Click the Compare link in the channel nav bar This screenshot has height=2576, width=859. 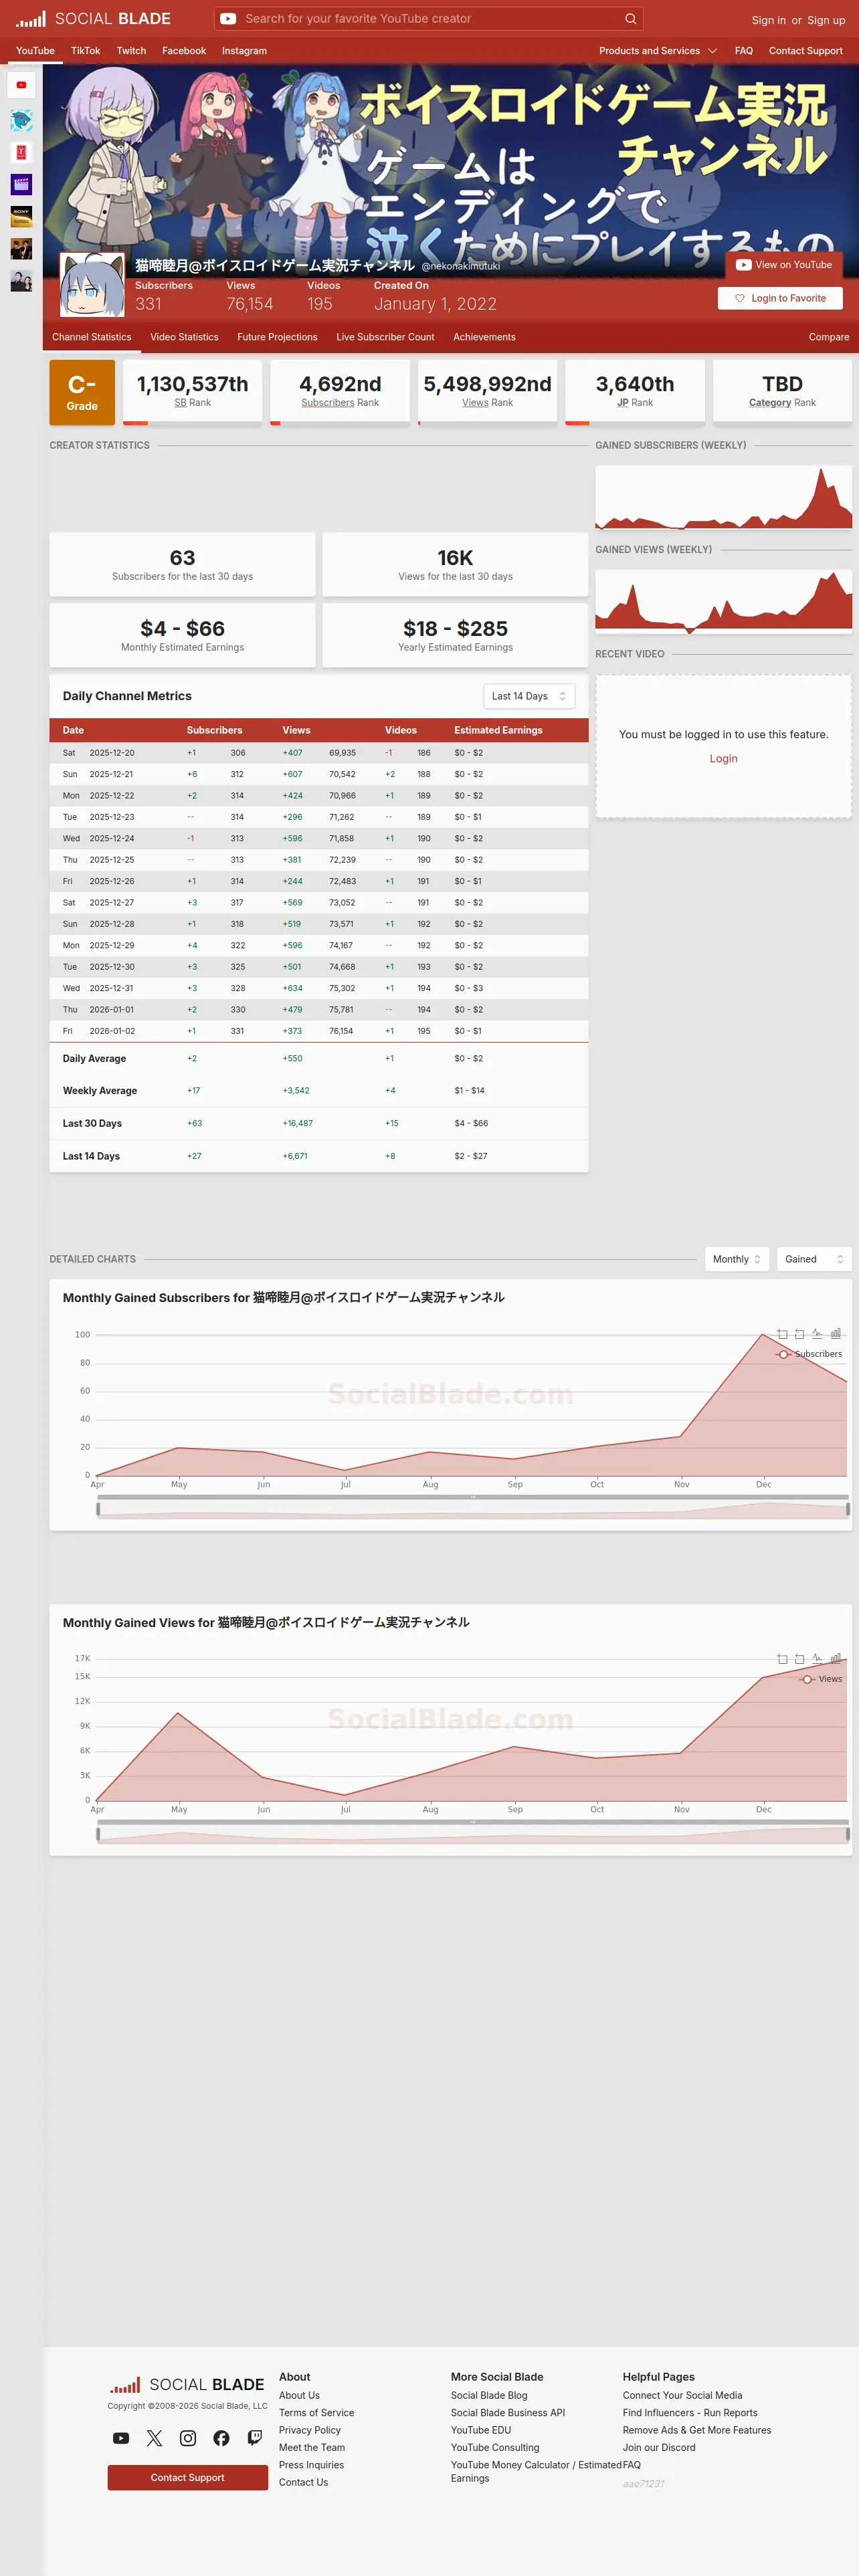(829, 337)
